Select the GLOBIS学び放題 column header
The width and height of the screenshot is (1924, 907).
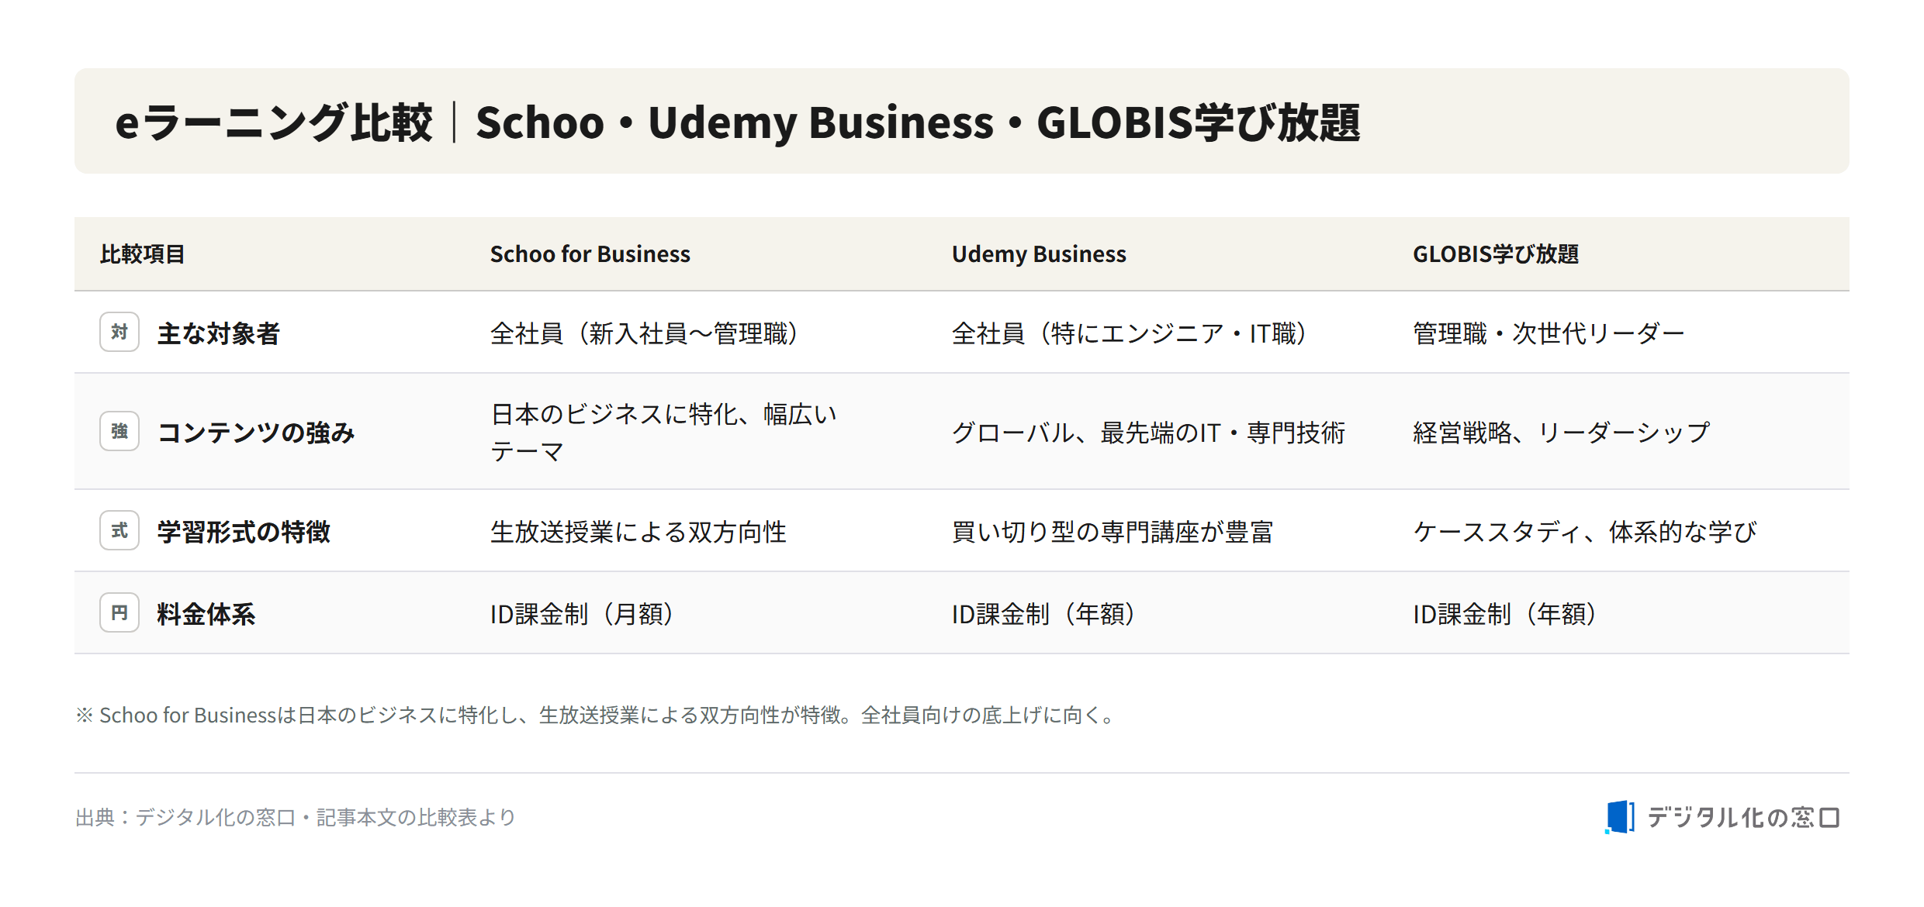pos(1496,254)
